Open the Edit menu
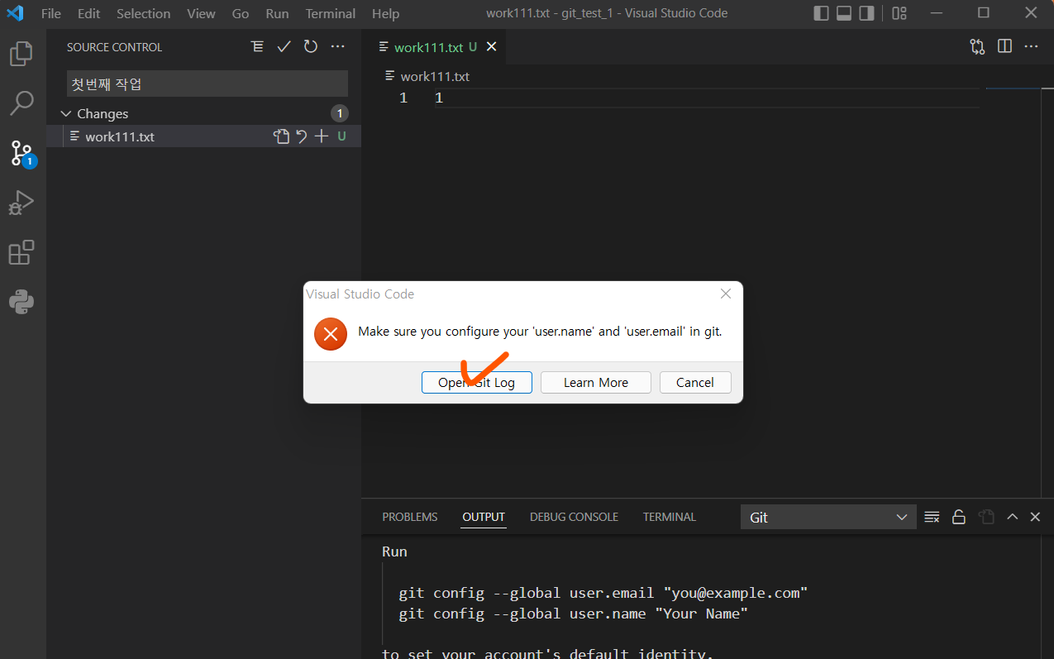 [88, 14]
